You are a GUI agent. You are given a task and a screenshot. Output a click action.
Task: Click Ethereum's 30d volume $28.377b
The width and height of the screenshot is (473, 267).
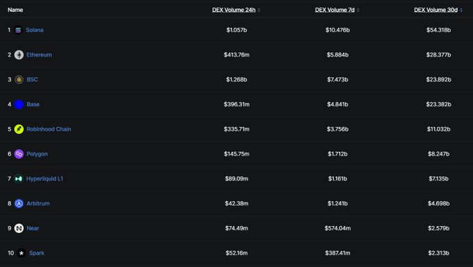439,55
